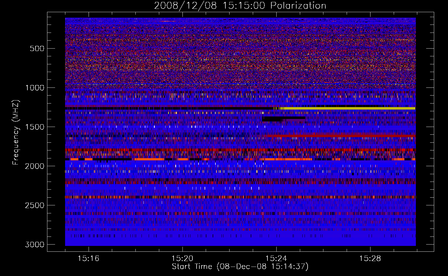Image resolution: width=448 pixels, height=276 pixels.
Task: Click the 15:16 time tick label
Action: pos(88,259)
